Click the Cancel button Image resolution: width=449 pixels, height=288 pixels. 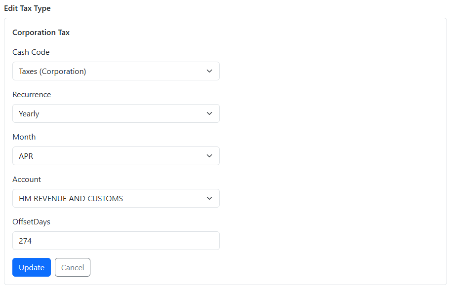pyautogui.click(x=72, y=267)
